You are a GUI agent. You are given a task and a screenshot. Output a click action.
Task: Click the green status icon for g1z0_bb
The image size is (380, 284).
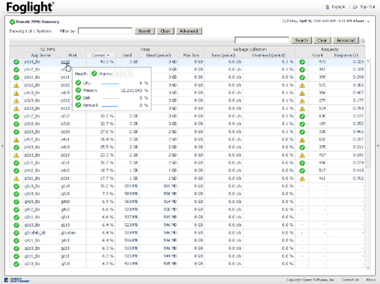tap(17, 187)
